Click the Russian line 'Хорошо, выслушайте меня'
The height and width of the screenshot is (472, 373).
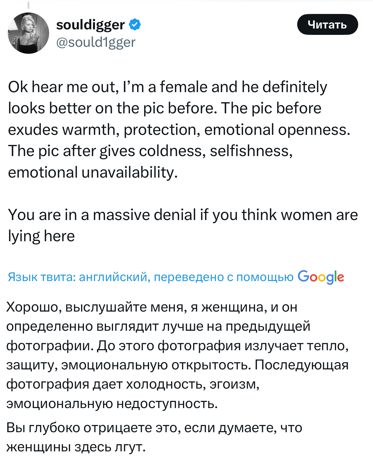[x=152, y=307]
